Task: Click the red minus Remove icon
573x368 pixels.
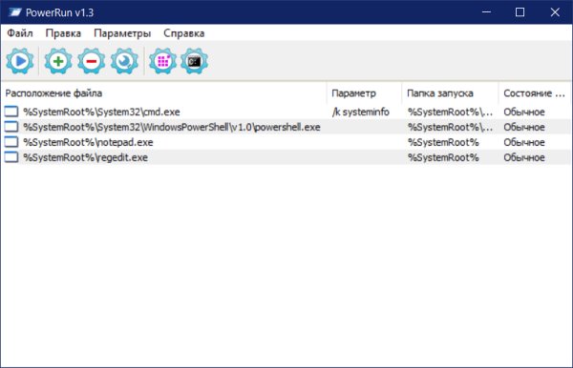Action: pyautogui.click(x=92, y=61)
